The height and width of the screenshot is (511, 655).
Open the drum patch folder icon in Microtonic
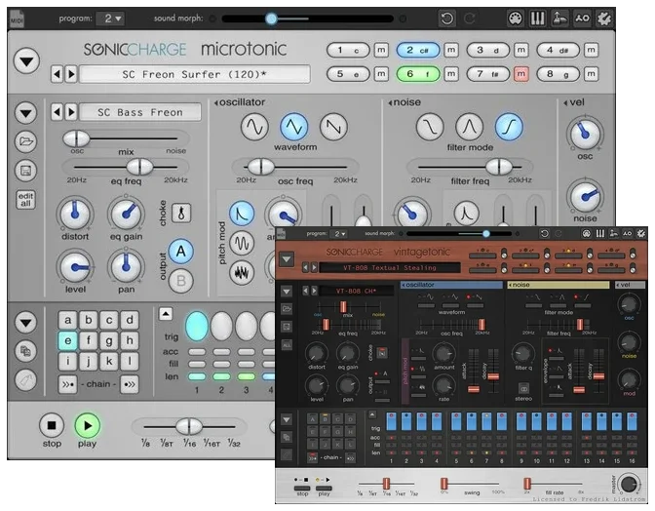26,141
